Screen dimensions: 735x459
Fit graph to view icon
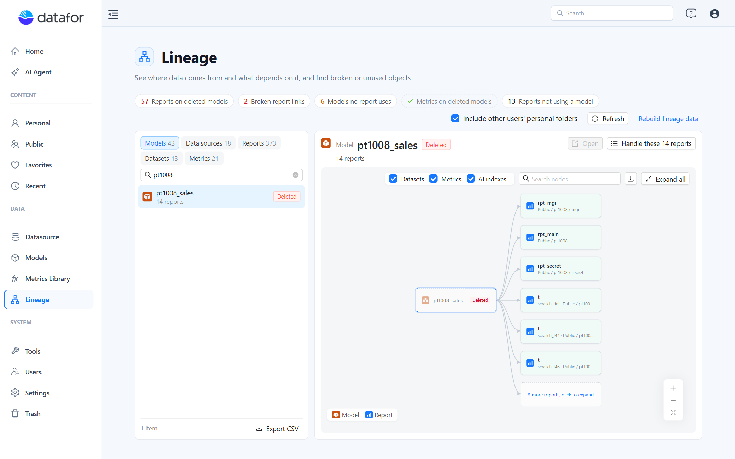673,413
